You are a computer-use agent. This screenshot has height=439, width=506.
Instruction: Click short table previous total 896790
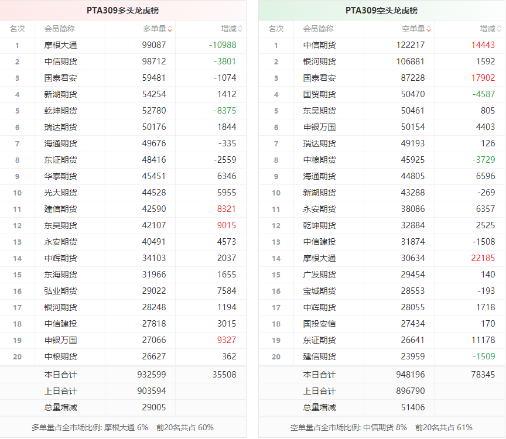411,391
